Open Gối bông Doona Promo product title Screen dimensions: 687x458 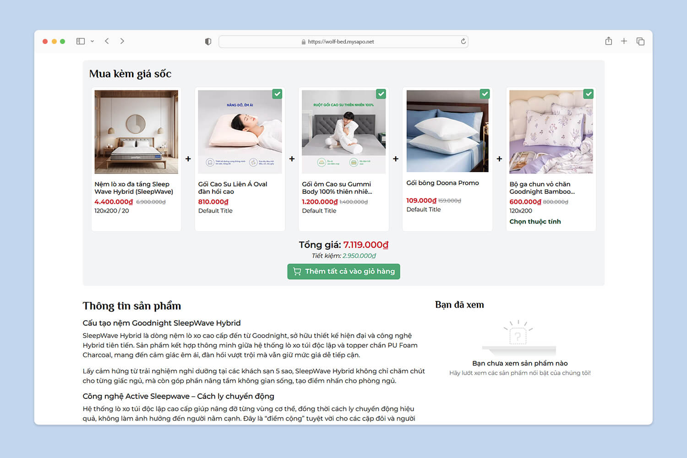pyautogui.click(x=442, y=183)
